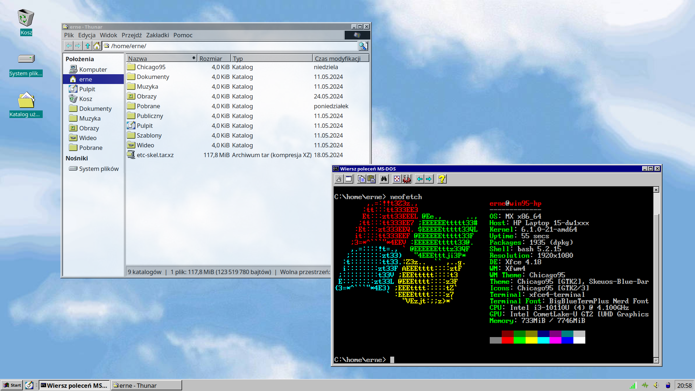695x391 pixels.
Task: Select the Szablony folder row
Action: (x=248, y=135)
